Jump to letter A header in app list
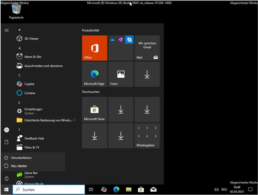258x195 pixels. [20, 48]
